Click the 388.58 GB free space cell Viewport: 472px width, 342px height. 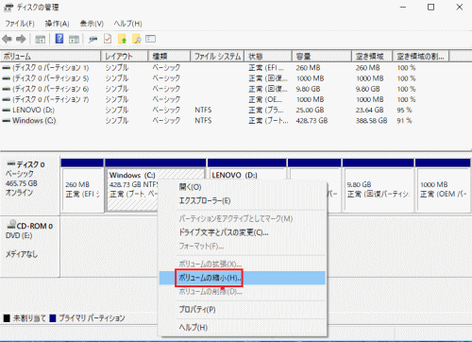tap(371, 121)
